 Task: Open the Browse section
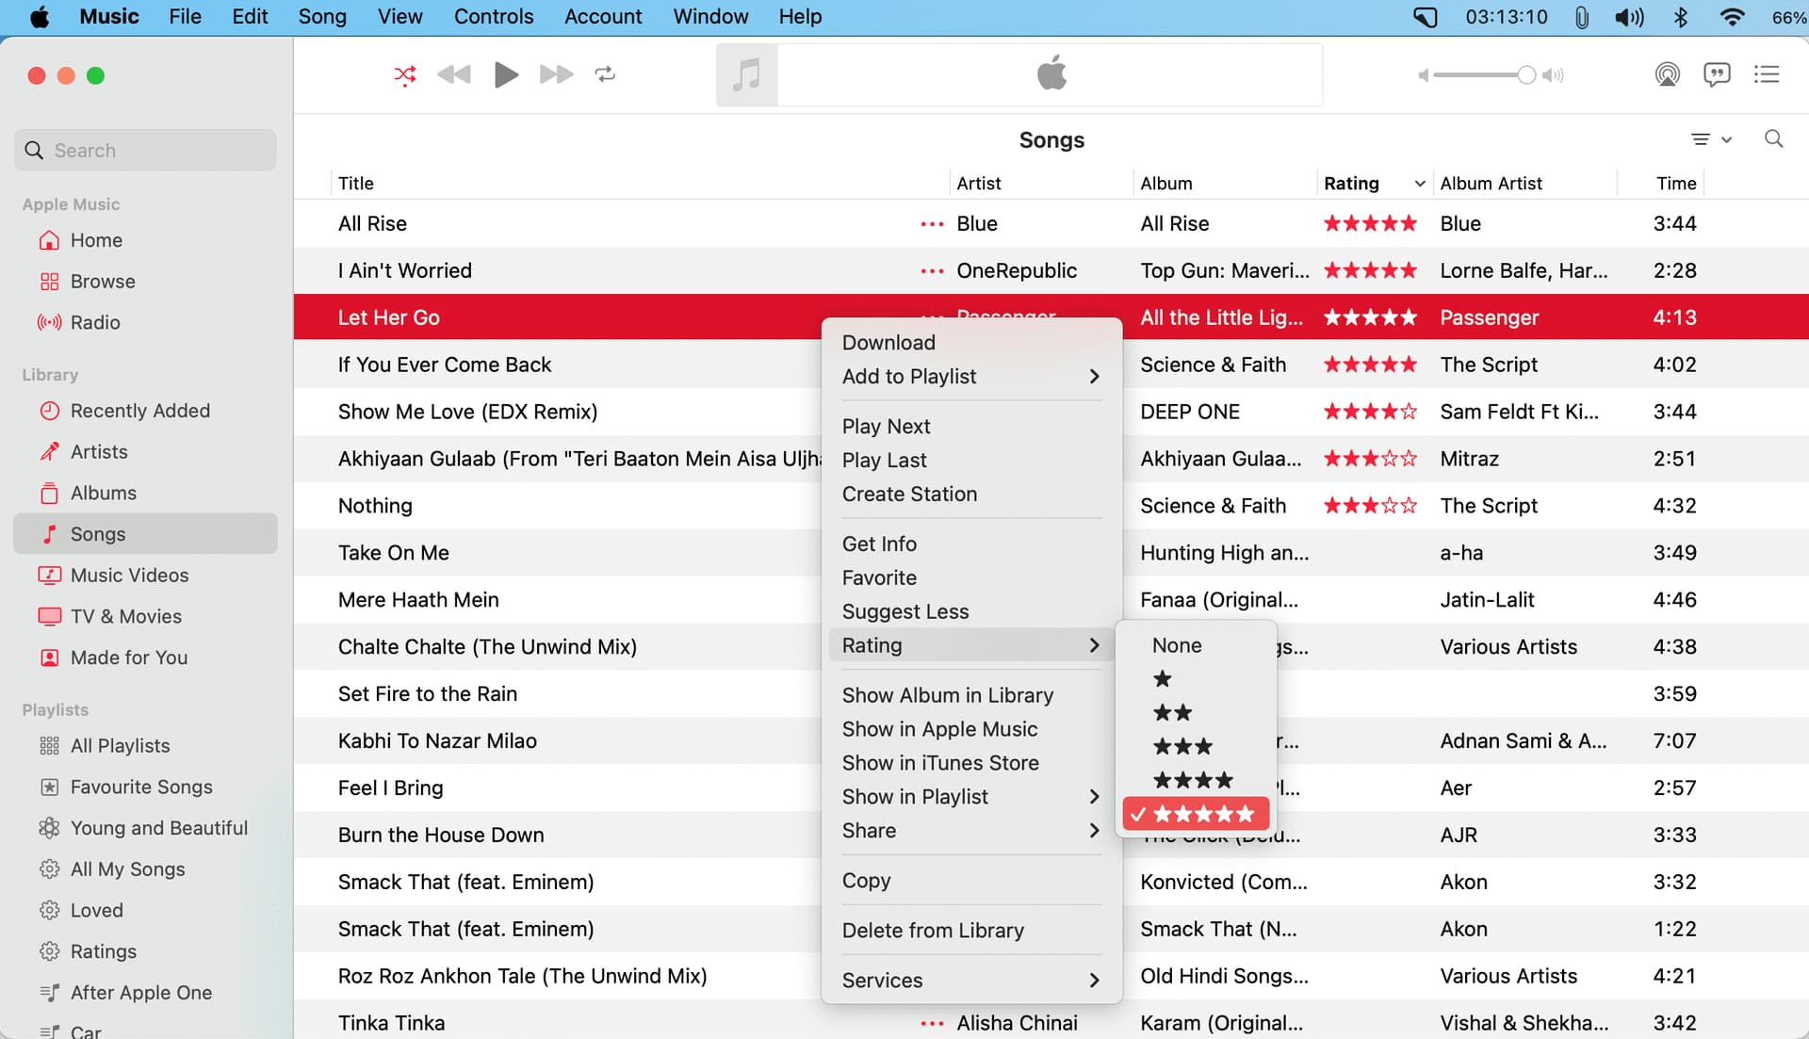click(x=102, y=282)
